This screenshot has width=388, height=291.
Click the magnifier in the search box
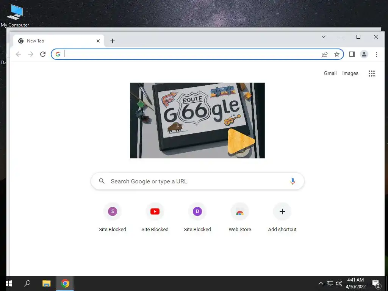pos(102,181)
